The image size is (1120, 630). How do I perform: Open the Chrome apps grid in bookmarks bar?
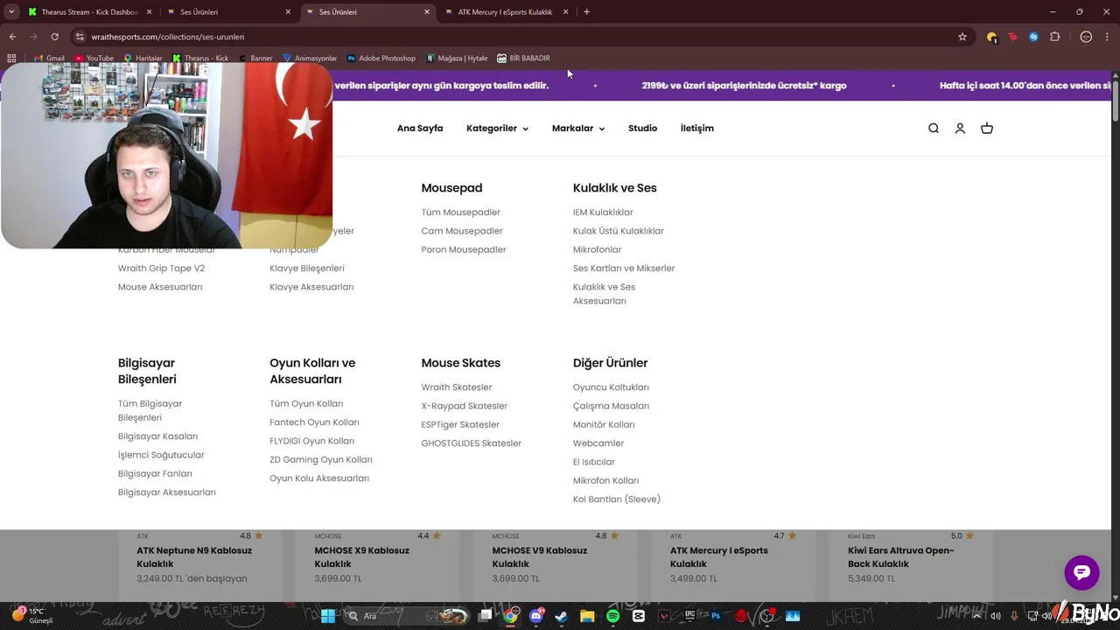pos(11,58)
